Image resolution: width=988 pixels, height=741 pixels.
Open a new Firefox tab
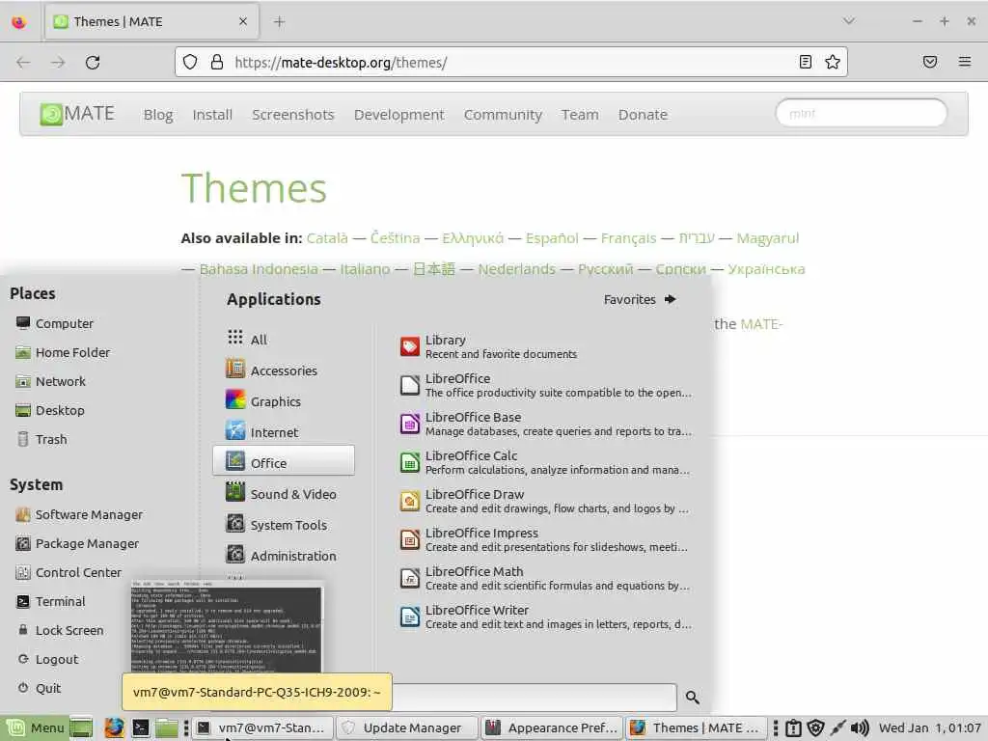click(279, 22)
